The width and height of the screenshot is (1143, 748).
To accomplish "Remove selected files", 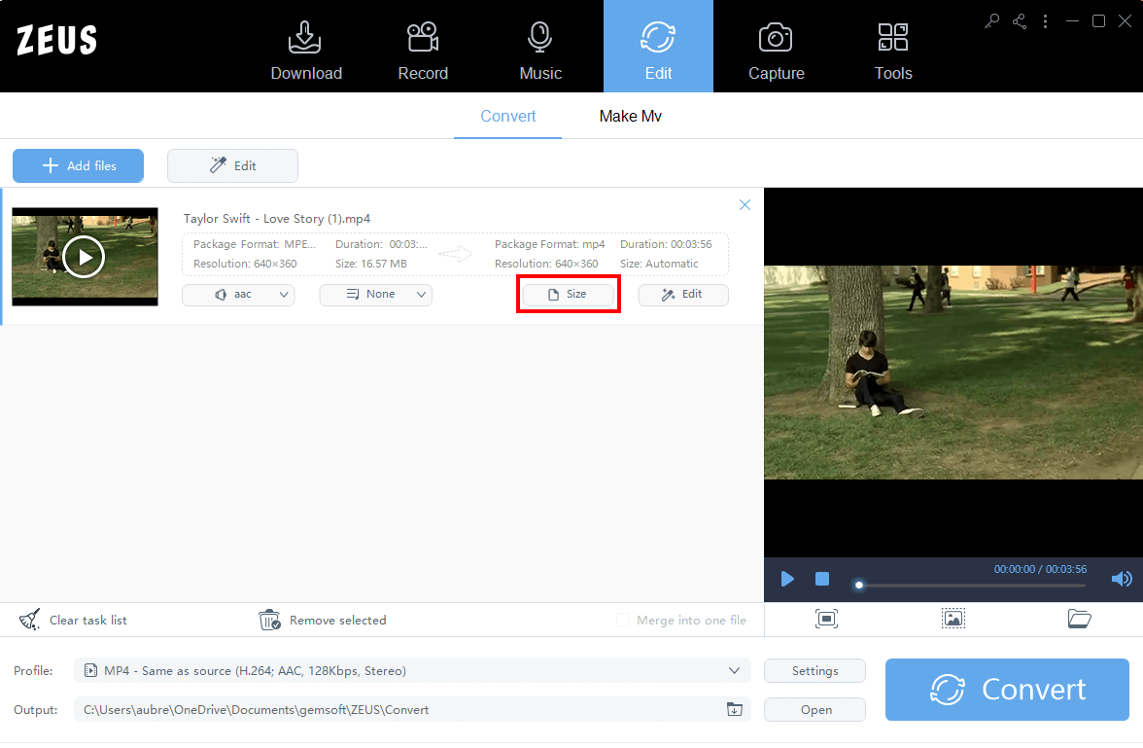I will (x=323, y=621).
